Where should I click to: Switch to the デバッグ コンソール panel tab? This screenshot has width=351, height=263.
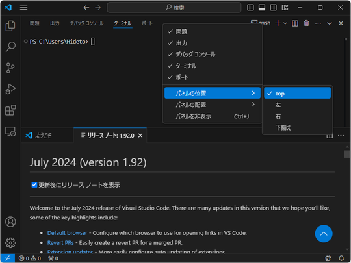[x=87, y=23]
